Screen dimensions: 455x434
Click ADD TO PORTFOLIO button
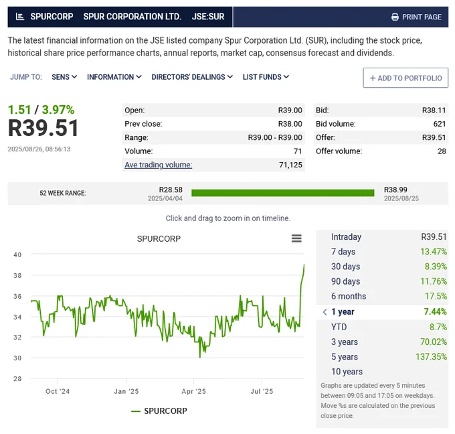click(x=405, y=78)
